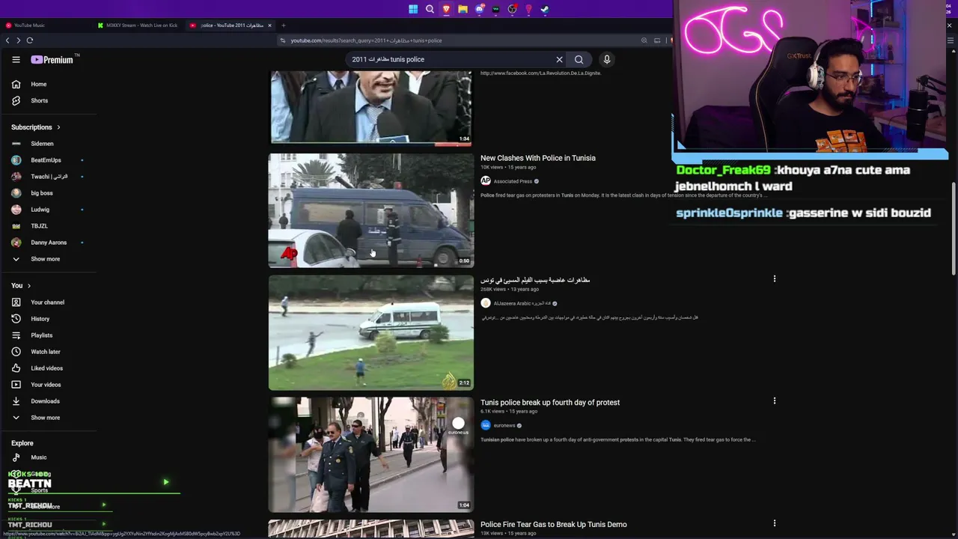Go forward in the browser

tap(19, 40)
